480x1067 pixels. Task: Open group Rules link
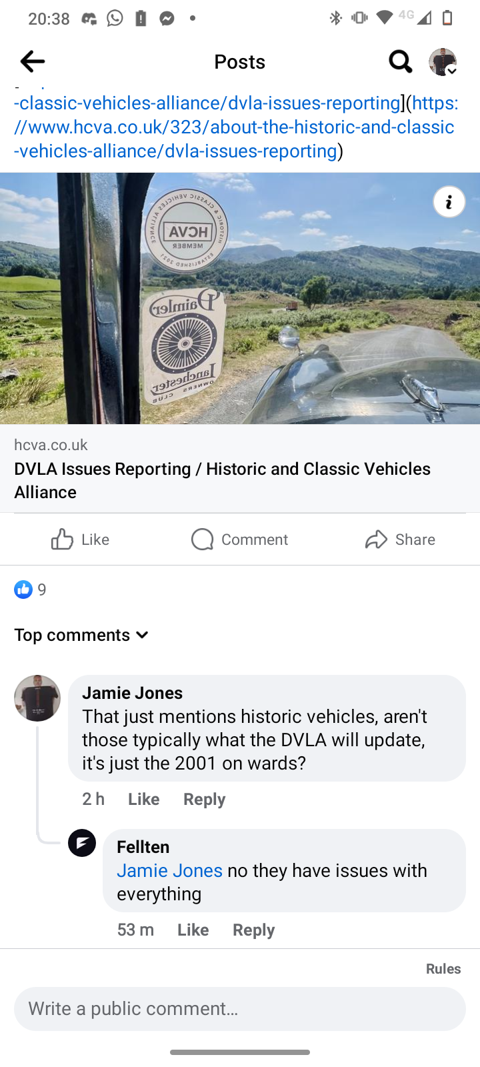point(443,968)
